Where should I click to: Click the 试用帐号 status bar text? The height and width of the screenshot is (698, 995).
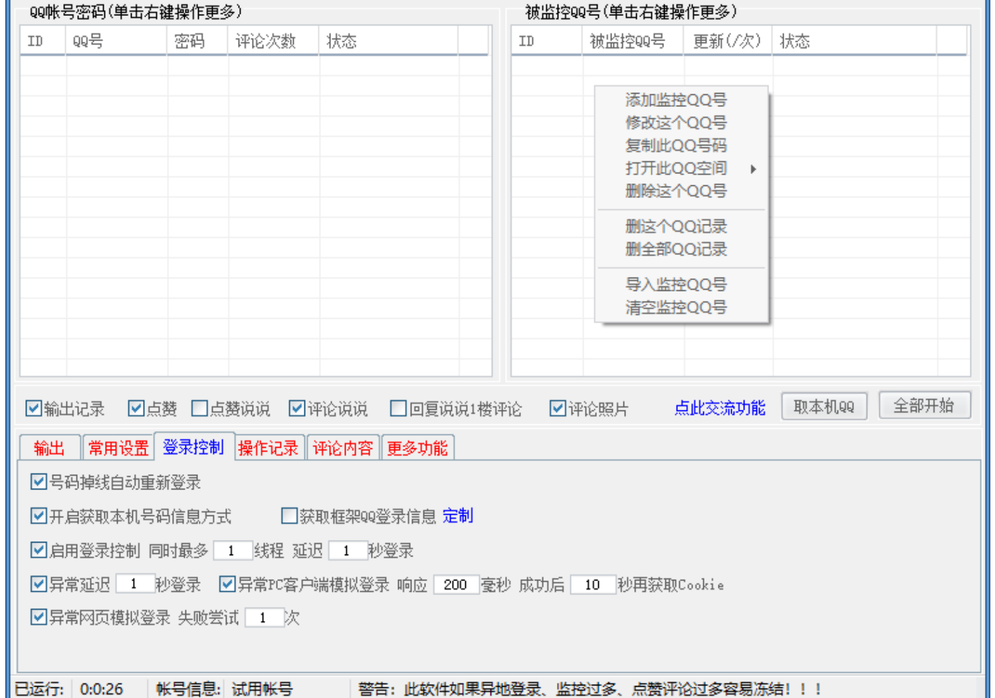263,689
